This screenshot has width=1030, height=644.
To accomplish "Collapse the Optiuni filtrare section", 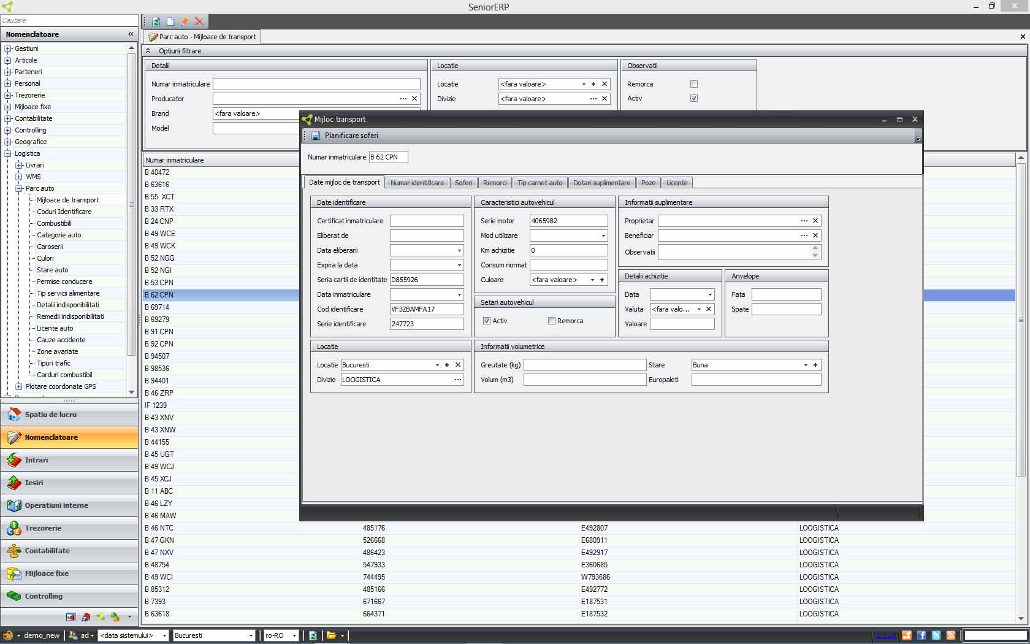I will [148, 51].
